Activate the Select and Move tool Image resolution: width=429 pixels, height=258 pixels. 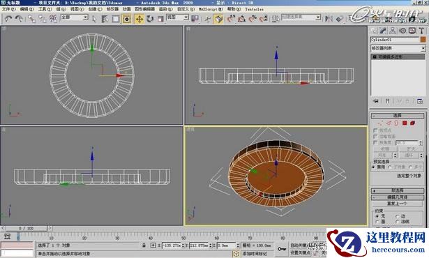click(x=140, y=19)
